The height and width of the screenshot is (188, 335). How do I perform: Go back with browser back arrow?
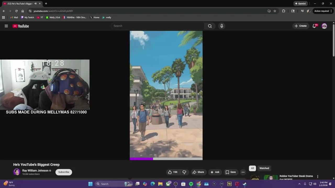(4, 11)
